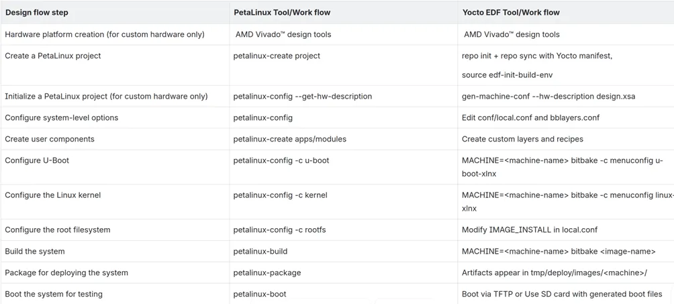
Task: Click the 'Hardware platform creation' row label
Action: point(105,34)
